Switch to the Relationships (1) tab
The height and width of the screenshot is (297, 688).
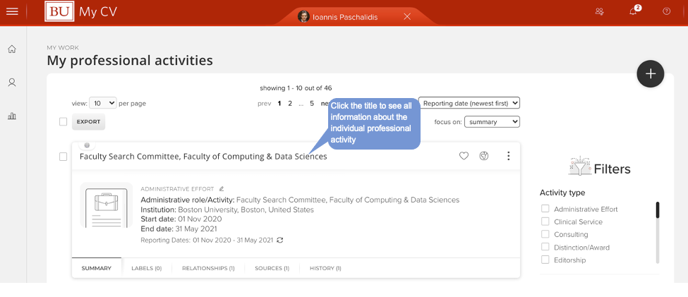(208, 268)
